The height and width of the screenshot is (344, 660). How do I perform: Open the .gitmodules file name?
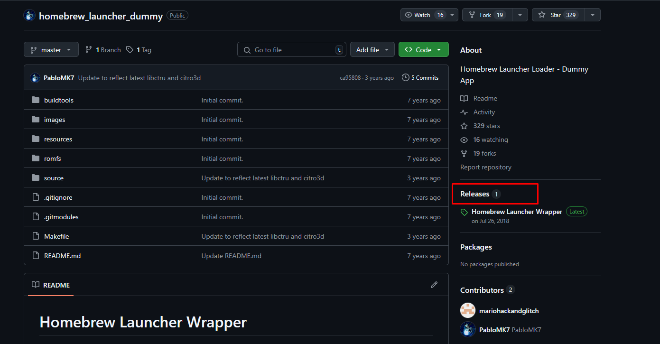tap(61, 217)
